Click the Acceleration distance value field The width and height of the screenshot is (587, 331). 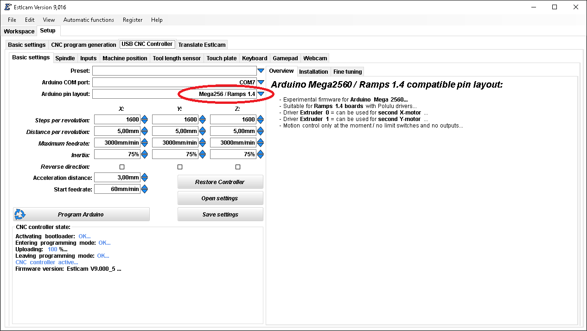pyautogui.click(x=117, y=178)
